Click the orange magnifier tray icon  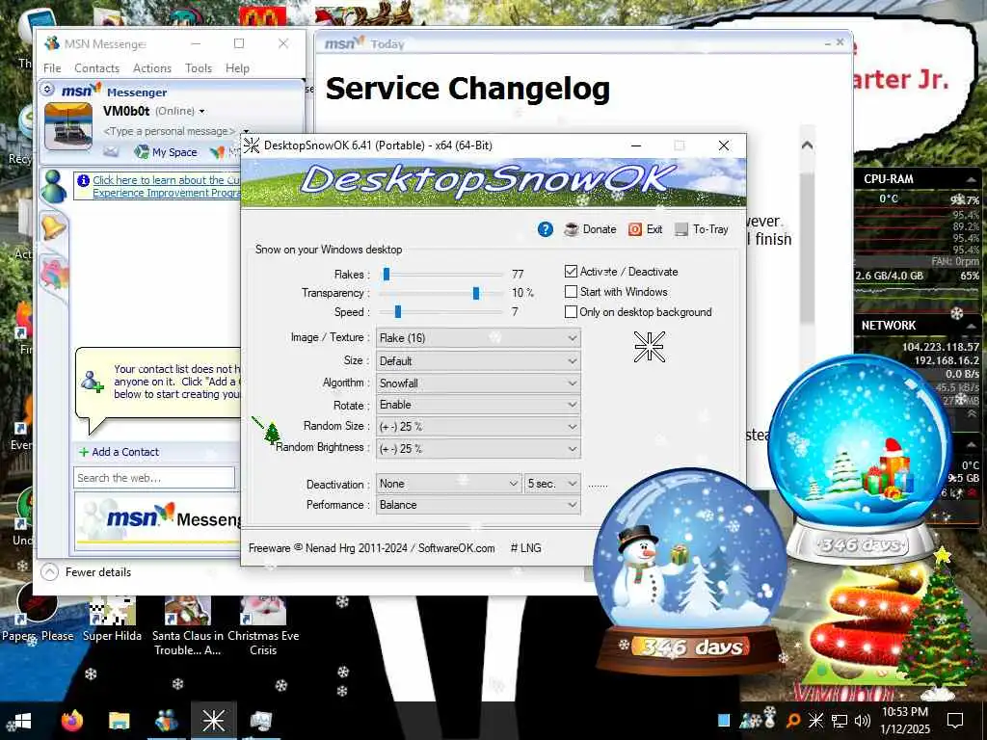pyautogui.click(x=794, y=720)
